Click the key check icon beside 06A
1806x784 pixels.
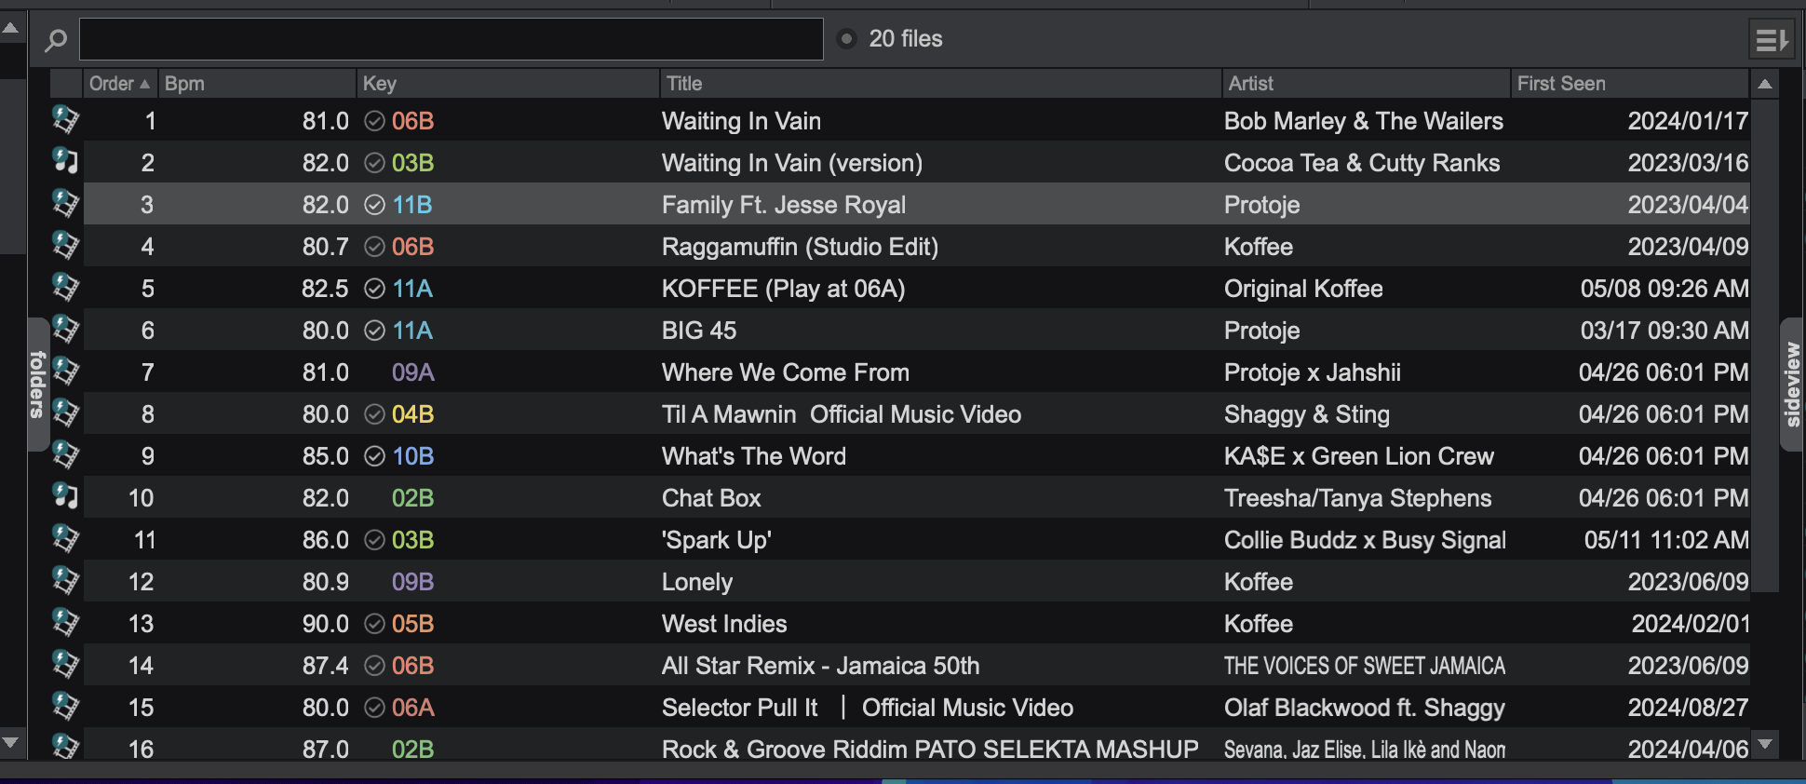pos(374,708)
